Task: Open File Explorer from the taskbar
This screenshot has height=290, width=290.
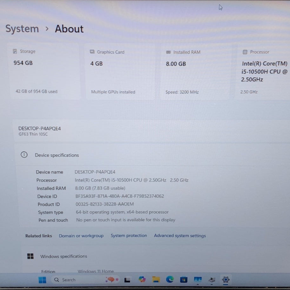Action: click(156, 279)
